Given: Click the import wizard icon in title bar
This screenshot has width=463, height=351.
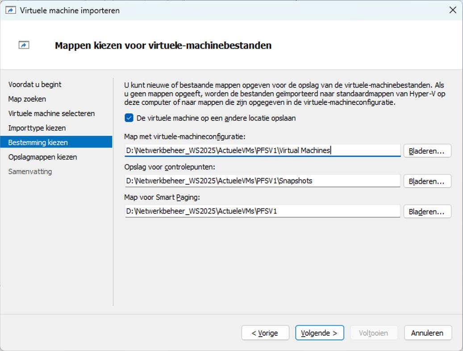Looking at the screenshot, I should (11, 10).
